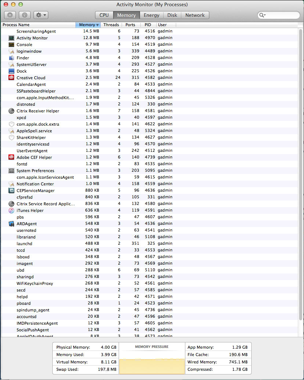Click the process list vertical scrollbar

(301, 174)
